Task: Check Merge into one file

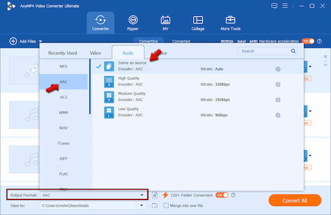Action: [x=166, y=206]
